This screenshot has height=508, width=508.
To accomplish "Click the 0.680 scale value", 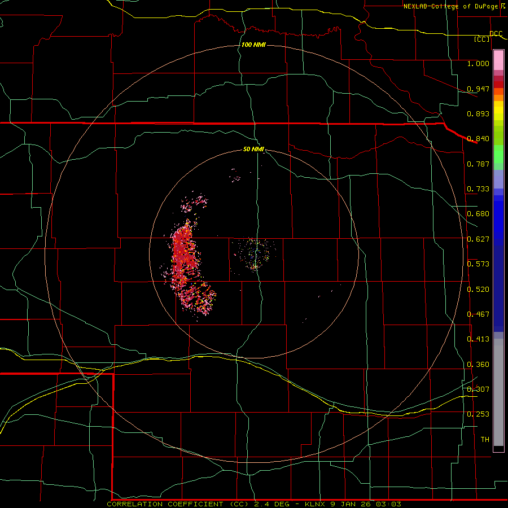I will [478, 214].
